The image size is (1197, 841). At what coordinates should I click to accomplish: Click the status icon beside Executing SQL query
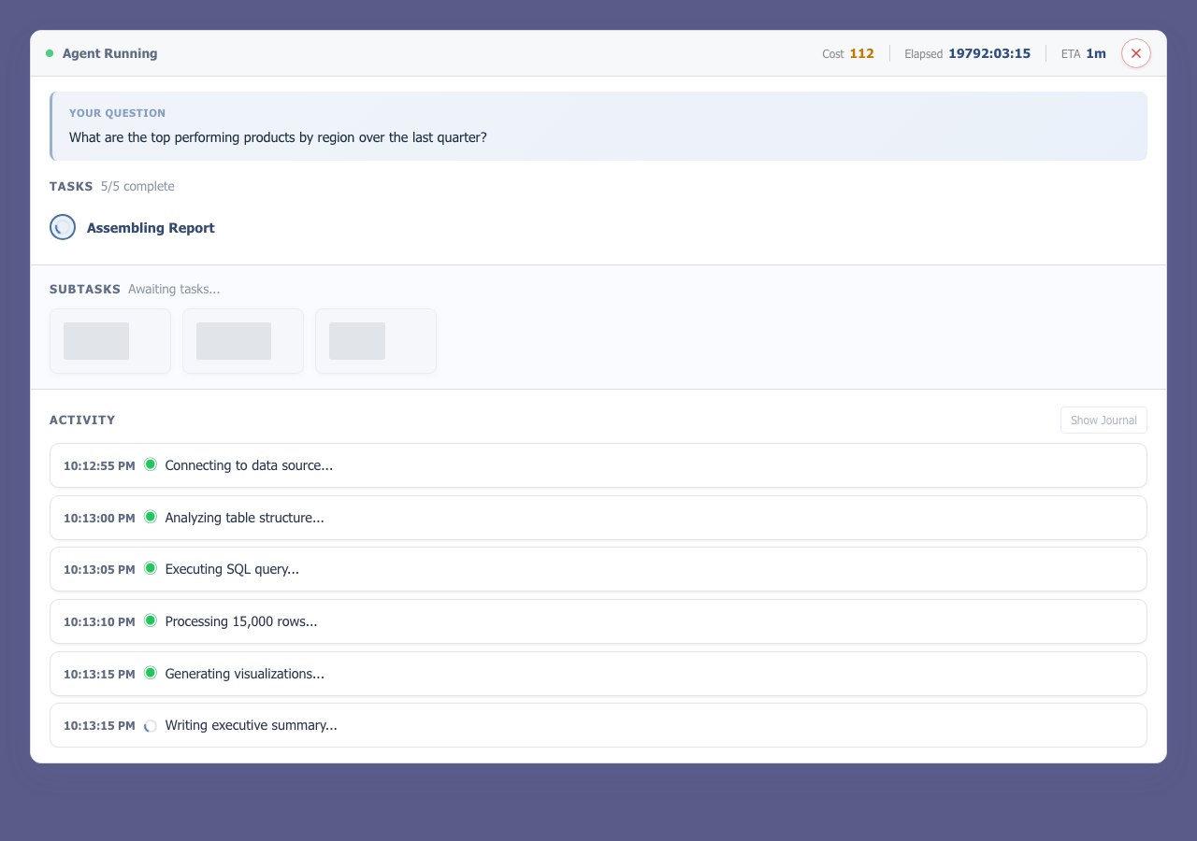[151, 567]
